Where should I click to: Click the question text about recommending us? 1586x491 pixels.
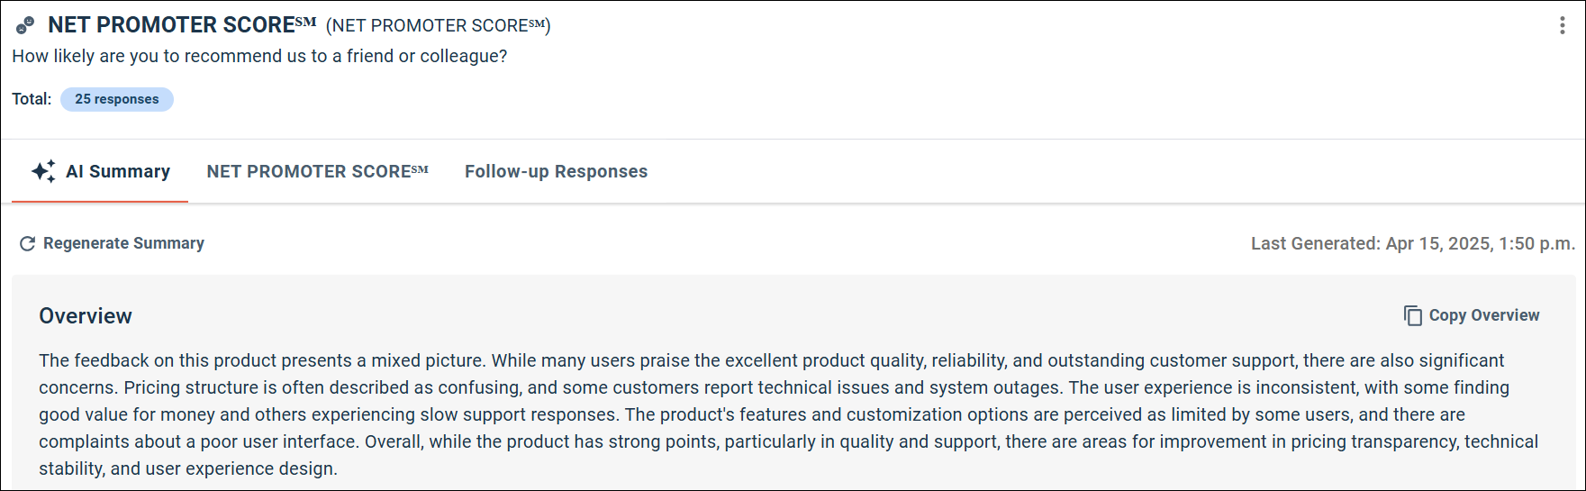(x=259, y=56)
